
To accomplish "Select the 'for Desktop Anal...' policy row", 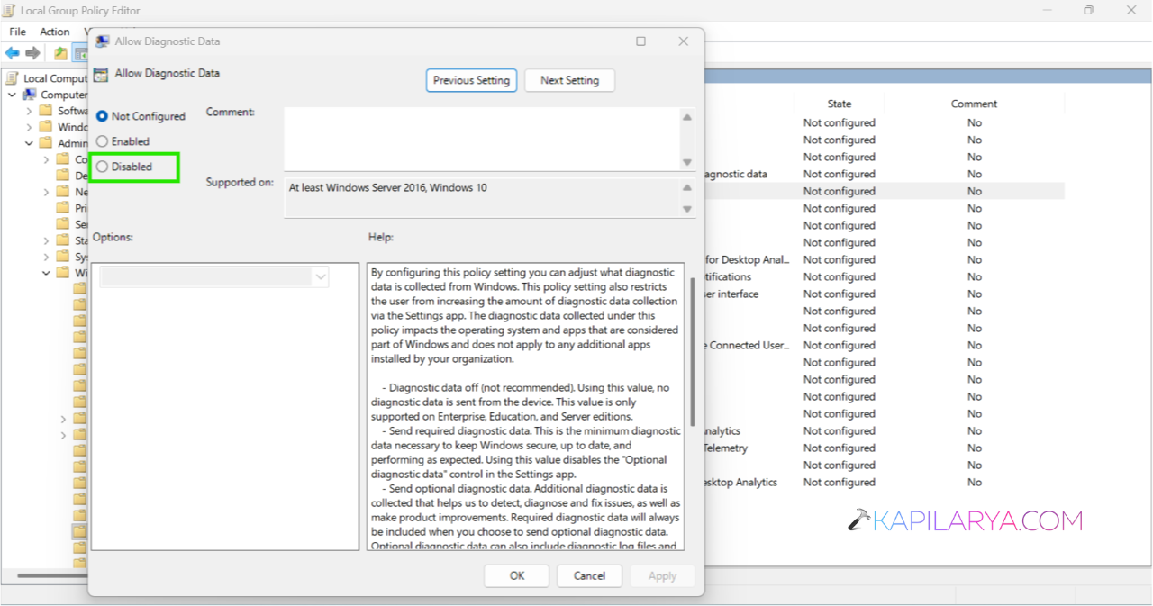I will [x=883, y=259].
